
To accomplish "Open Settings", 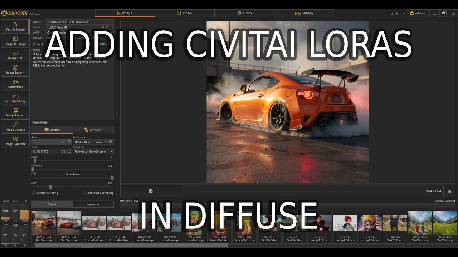I will coord(418,13).
